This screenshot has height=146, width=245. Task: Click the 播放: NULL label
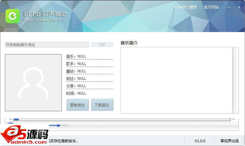76,71
